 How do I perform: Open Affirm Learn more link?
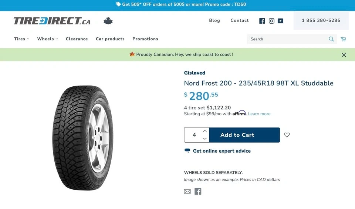(x=259, y=114)
